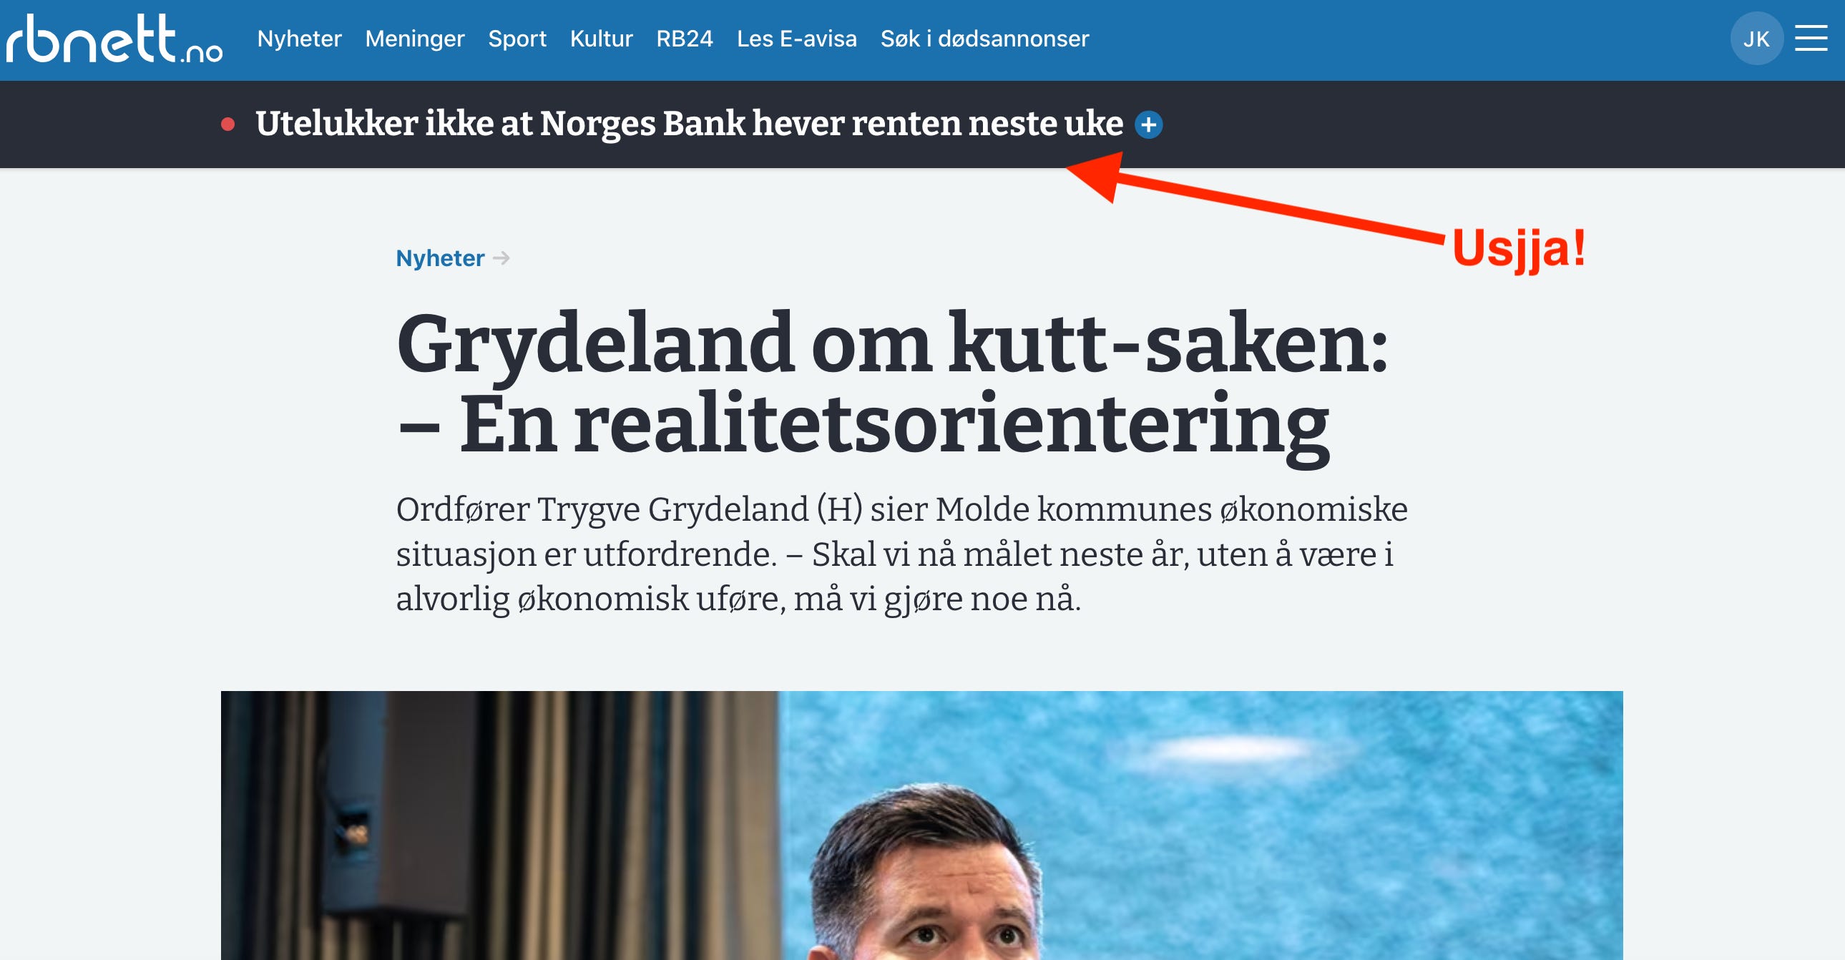Click the gray breadcrumb arrow after Nyheter
This screenshot has width=1845, height=960.
pyautogui.click(x=501, y=258)
